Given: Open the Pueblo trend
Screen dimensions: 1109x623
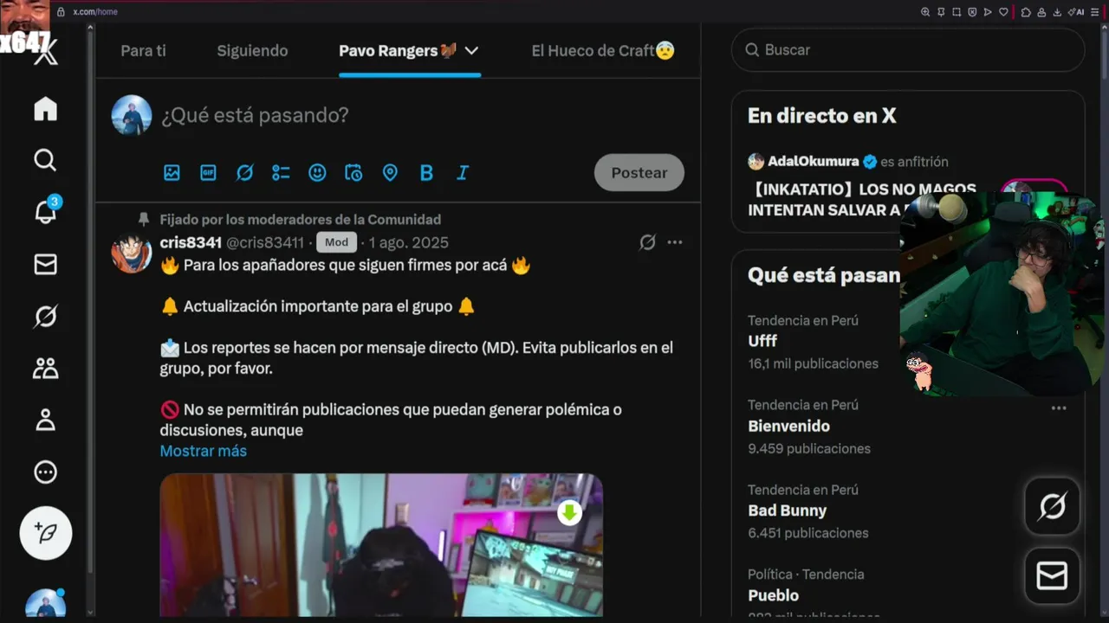Looking at the screenshot, I should 773,595.
